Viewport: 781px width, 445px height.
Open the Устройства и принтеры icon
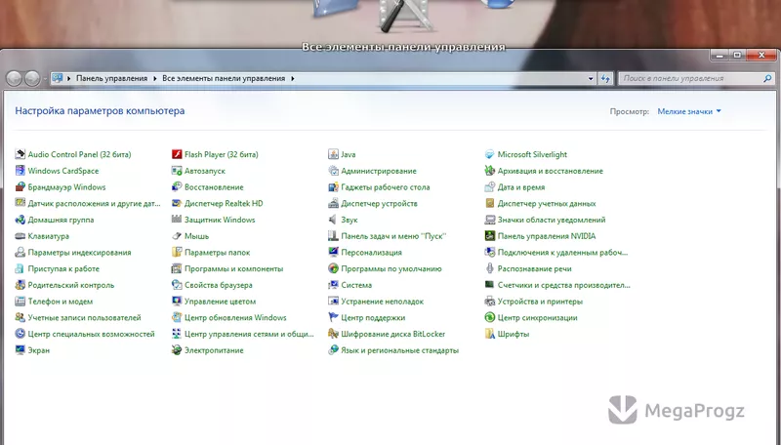[490, 302]
